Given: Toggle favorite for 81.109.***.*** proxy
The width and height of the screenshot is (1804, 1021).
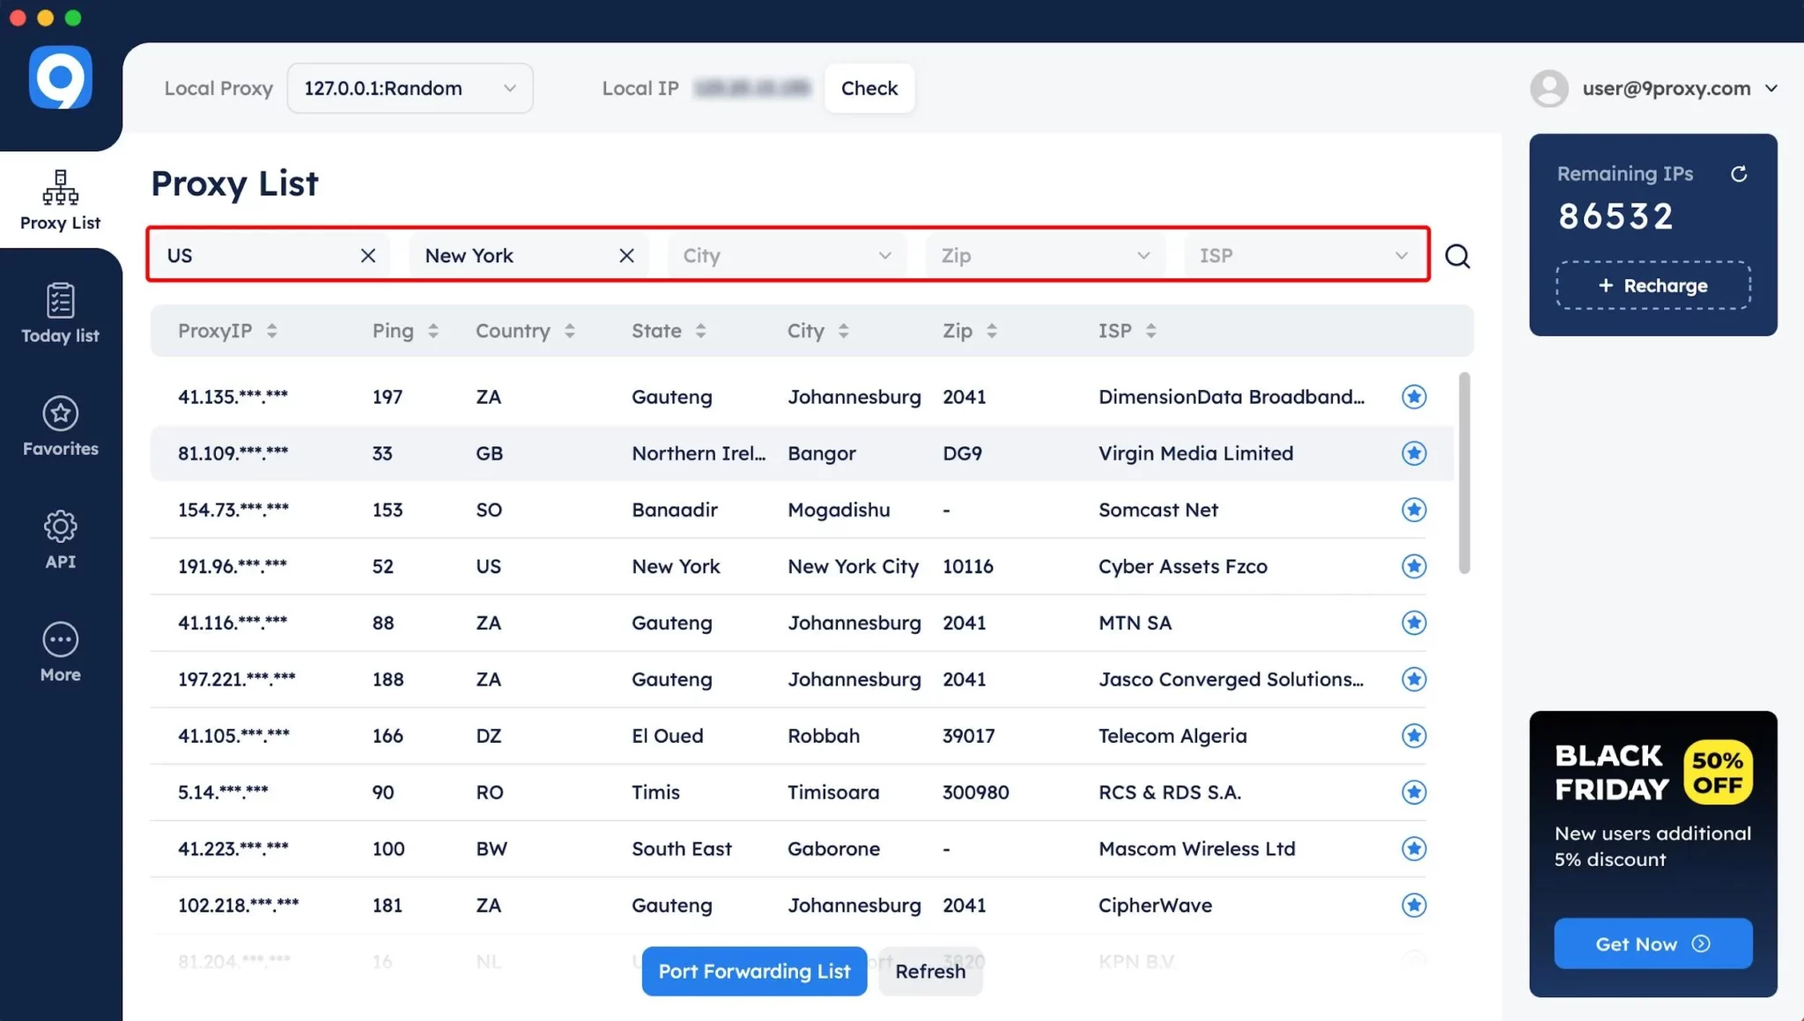Looking at the screenshot, I should pyautogui.click(x=1414, y=453).
